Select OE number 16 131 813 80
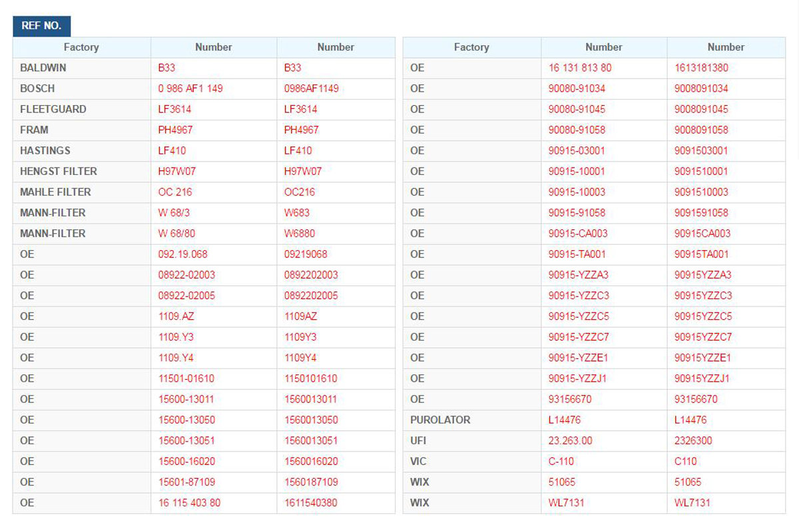 click(x=580, y=68)
